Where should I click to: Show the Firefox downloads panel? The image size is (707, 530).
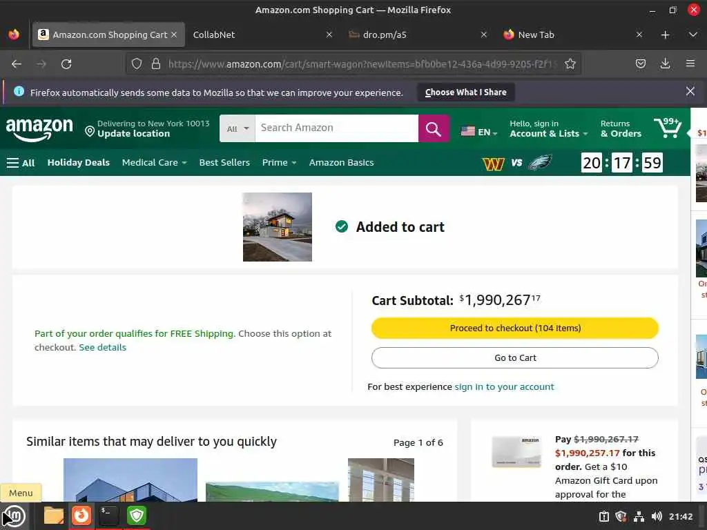[665, 64]
